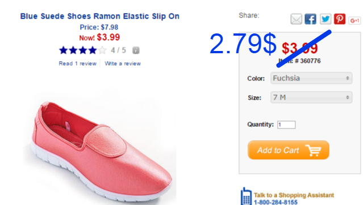Screen dimensions: 363x205
Task: Share product via email envelope icon
Action: click(296, 19)
